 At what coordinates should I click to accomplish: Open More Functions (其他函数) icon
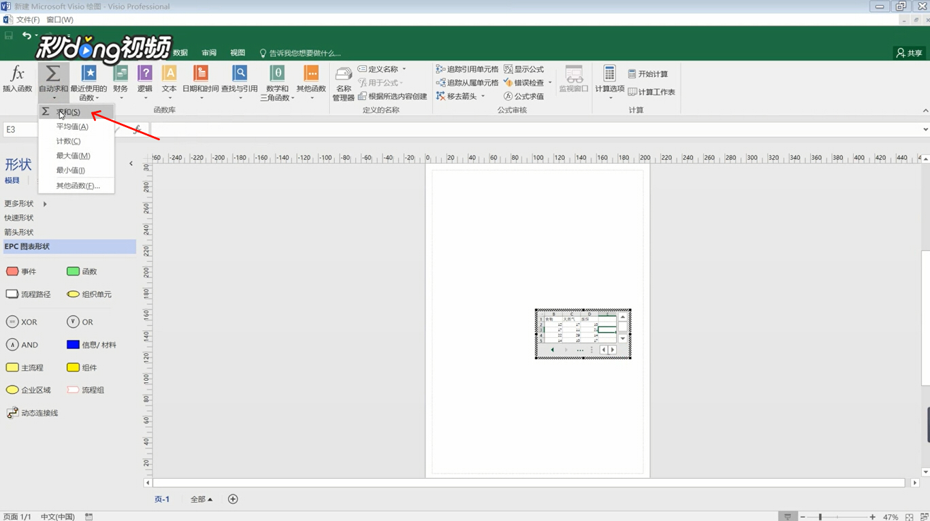[311, 73]
